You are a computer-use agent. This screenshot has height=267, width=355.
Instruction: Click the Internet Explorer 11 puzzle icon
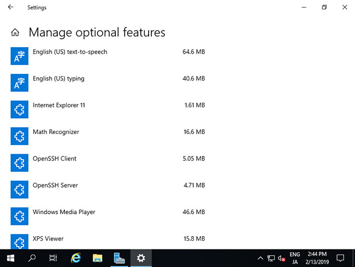click(x=20, y=109)
